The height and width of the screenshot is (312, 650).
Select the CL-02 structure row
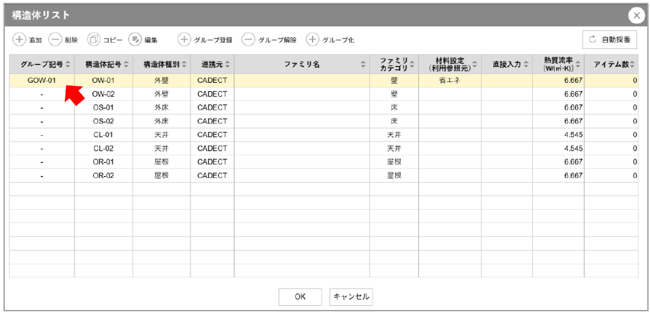click(104, 148)
